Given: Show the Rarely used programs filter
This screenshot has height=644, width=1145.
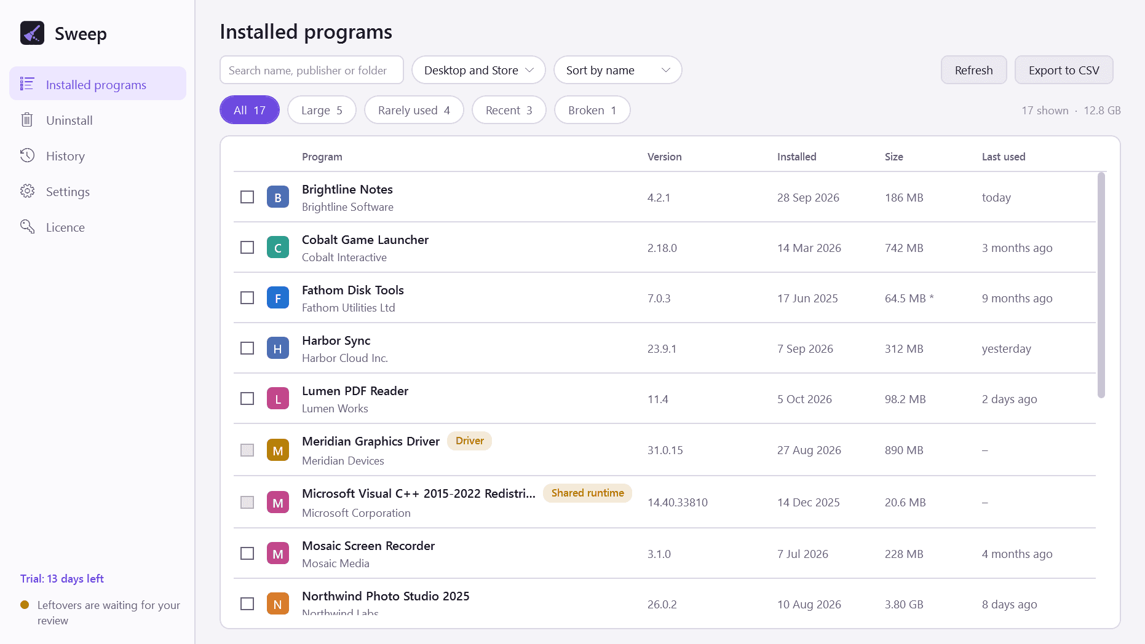Looking at the screenshot, I should click(x=414, y=110).
